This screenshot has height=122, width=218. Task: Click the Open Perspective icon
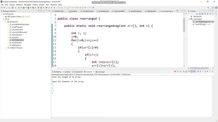213,8
